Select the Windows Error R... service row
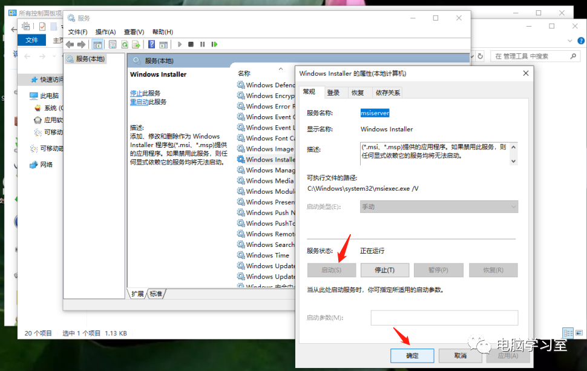 [x=266, y=107]
